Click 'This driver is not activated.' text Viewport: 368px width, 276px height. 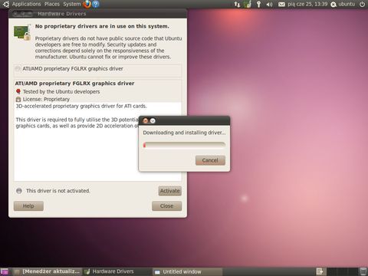(58, 191)
